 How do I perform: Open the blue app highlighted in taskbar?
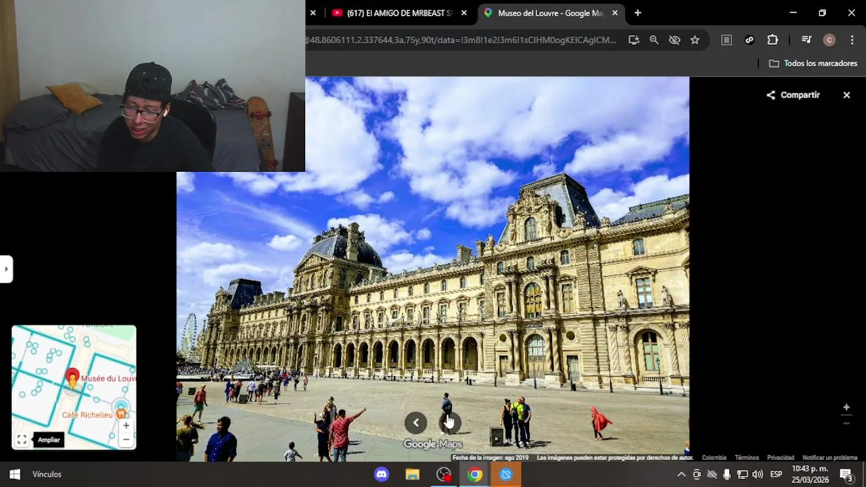click(505, 474)
